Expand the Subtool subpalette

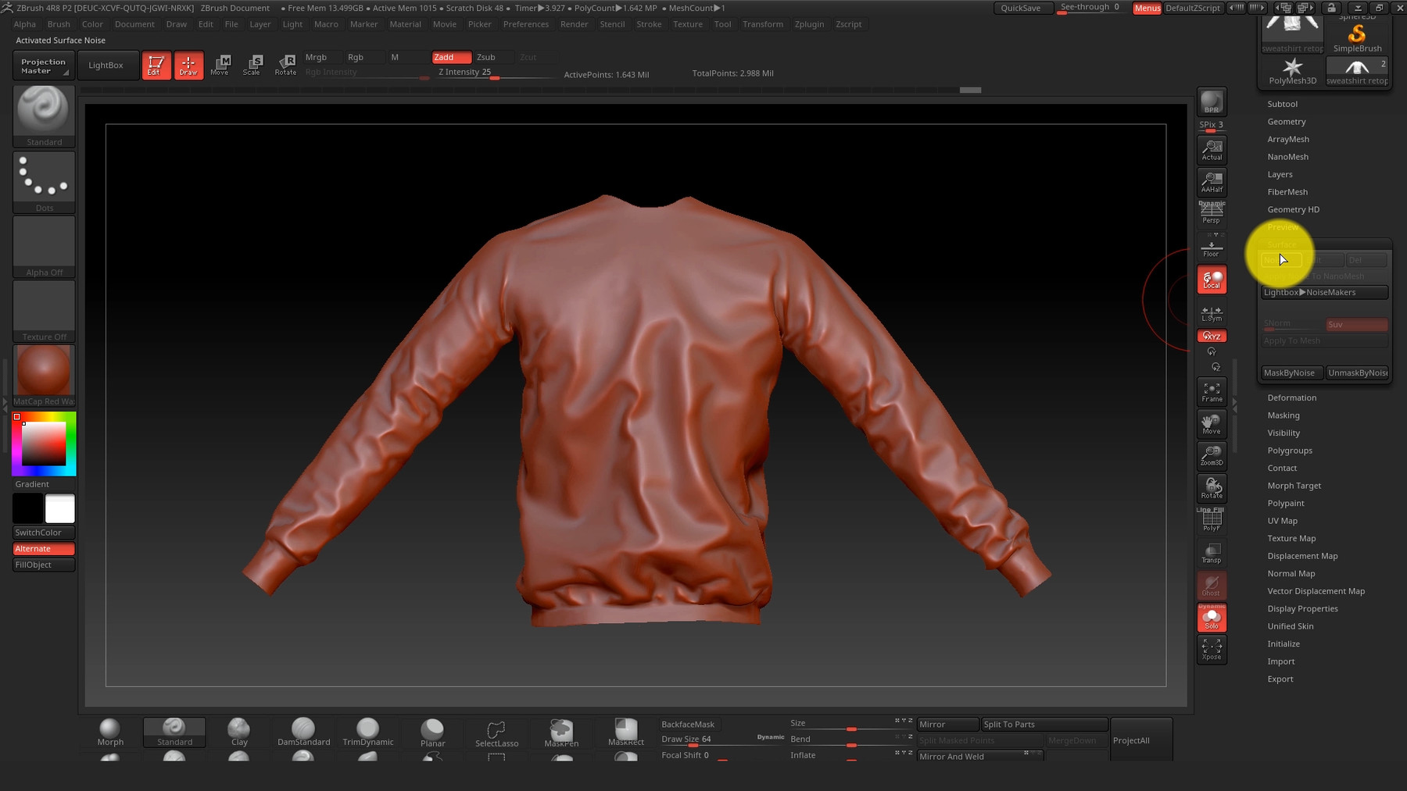[1282, 103]
